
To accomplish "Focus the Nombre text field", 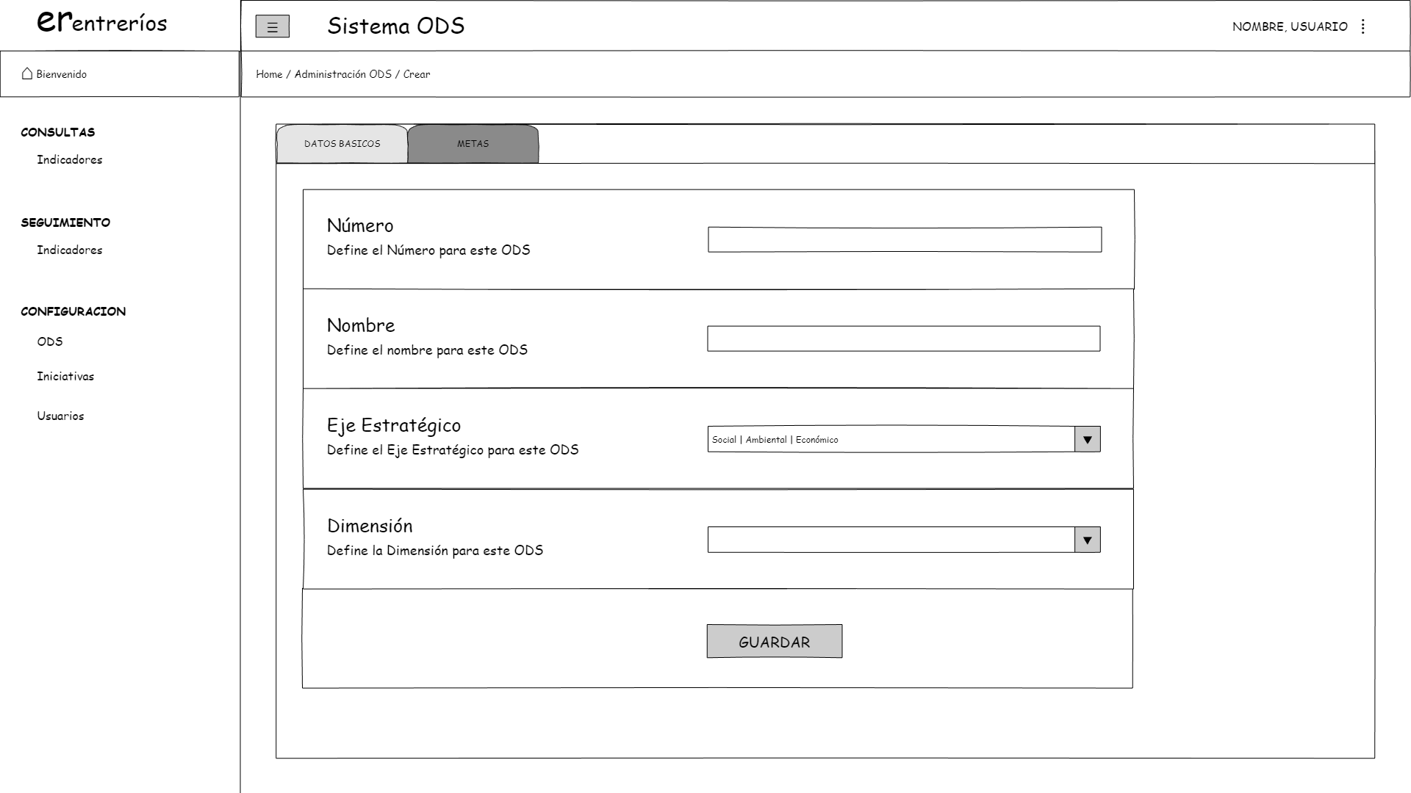I will coord(903,339).
